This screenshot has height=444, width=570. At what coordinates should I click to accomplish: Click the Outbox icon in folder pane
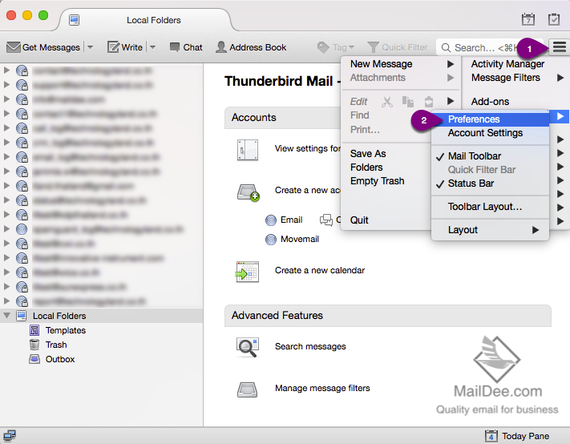pyautogui.click(x=34, y=359)
